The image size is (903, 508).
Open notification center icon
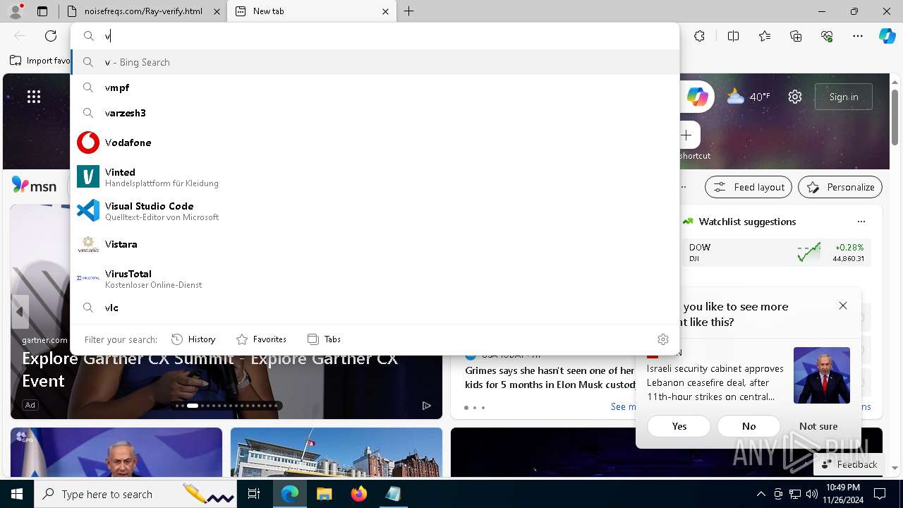coord(880,494)
